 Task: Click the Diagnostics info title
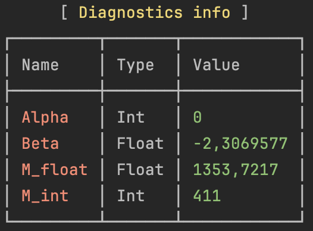pyautogui.click(x=155, y=13)
